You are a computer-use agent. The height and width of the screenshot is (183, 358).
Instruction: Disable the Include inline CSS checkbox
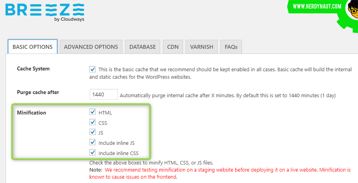pos(92,152)
